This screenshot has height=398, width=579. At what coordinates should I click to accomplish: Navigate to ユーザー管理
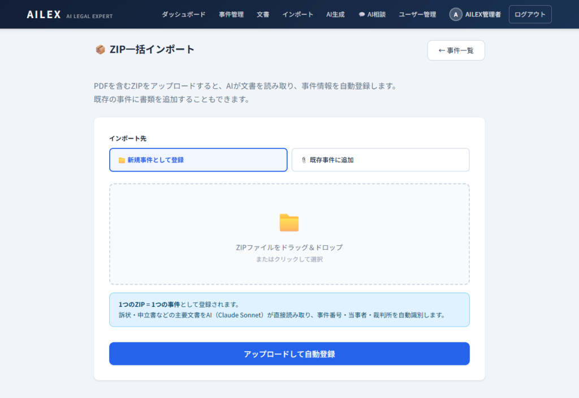point(417,15)
